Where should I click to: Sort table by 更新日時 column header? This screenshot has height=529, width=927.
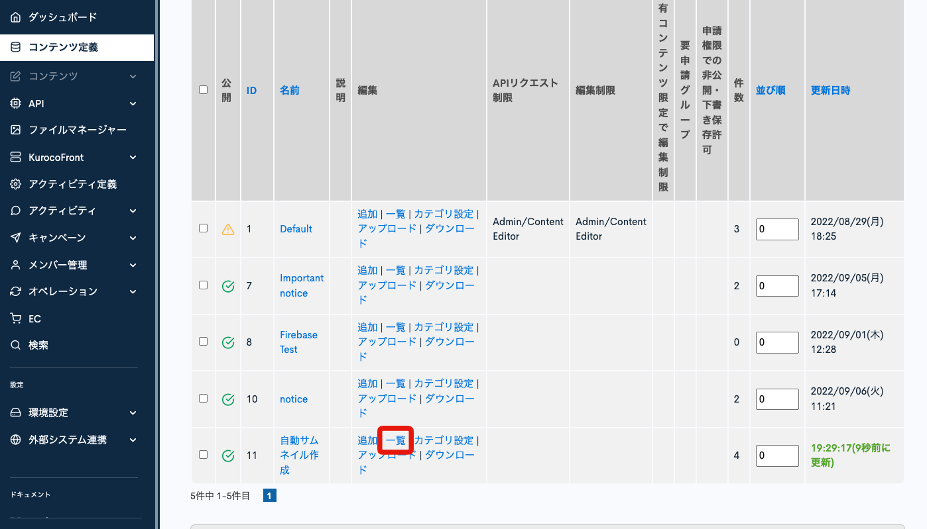coord(831,90)
